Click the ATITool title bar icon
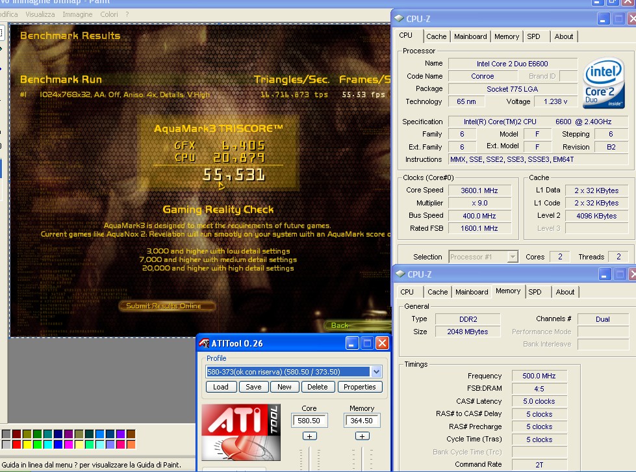Viewport: 636px width, 472px height. click(204, 343)
